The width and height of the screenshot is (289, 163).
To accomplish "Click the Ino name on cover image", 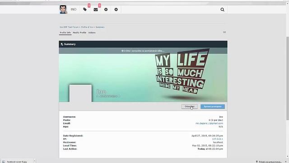I will (101, 91).
